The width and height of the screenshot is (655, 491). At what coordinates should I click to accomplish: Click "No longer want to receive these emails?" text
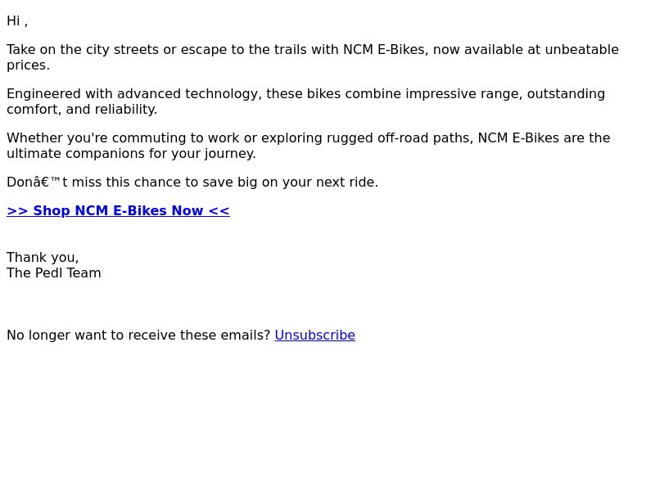coord(138,336)
